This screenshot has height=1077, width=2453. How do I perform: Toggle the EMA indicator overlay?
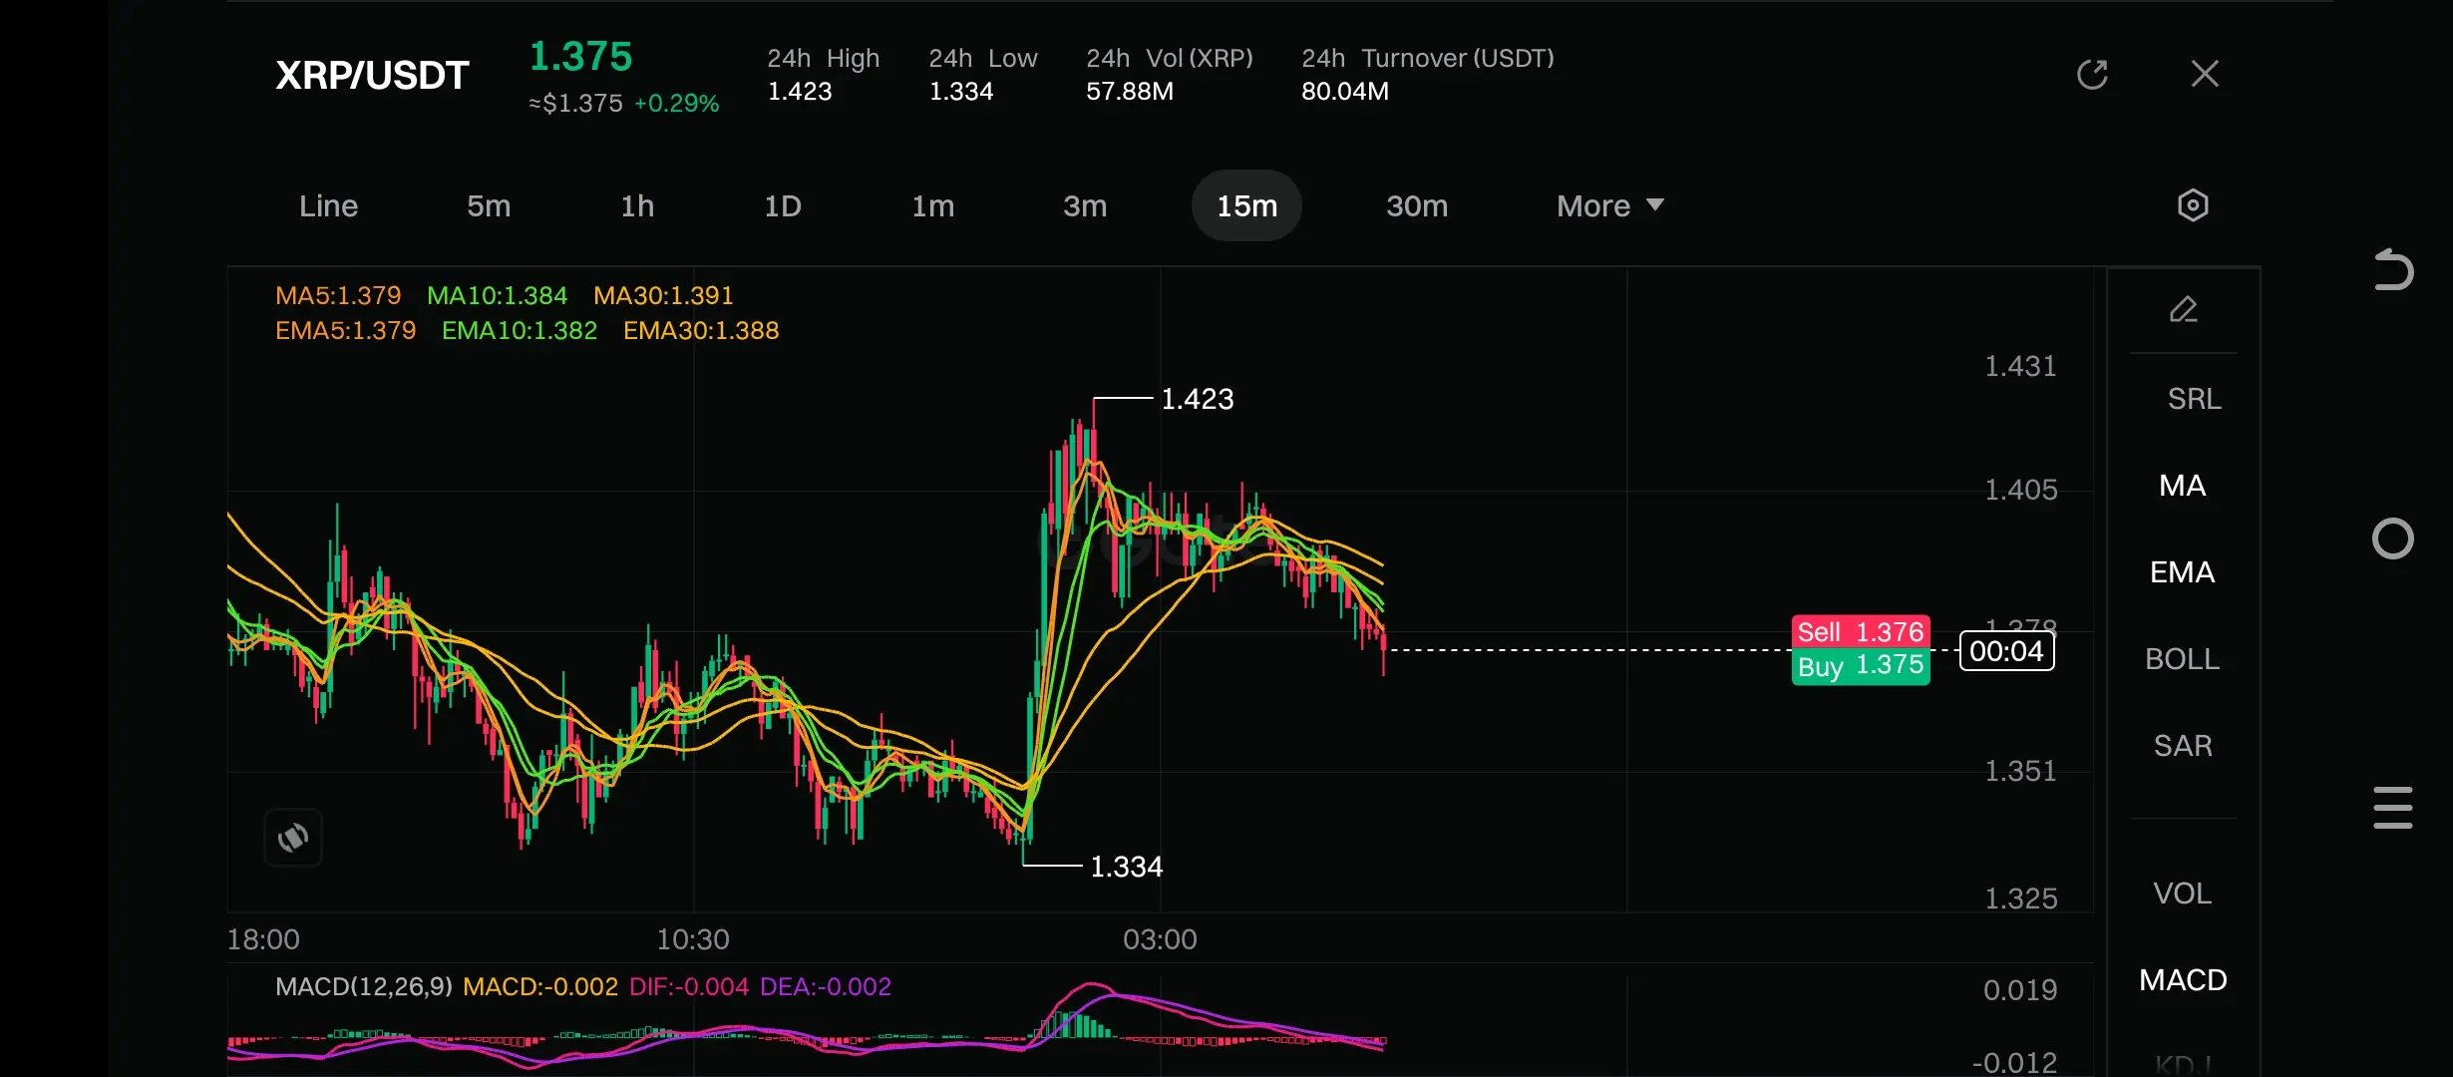tap(2182, 572)
